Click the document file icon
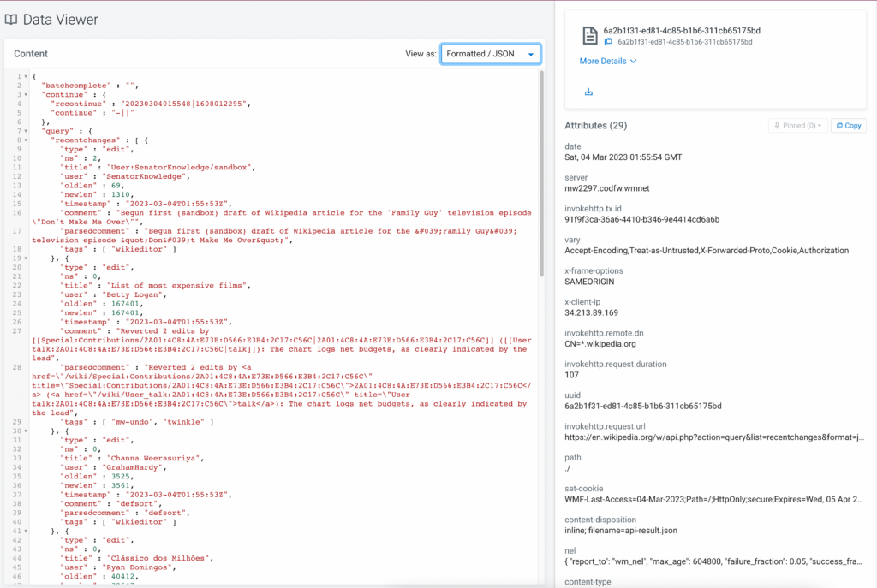The image size is (877, 588). (x=589, y=36)
